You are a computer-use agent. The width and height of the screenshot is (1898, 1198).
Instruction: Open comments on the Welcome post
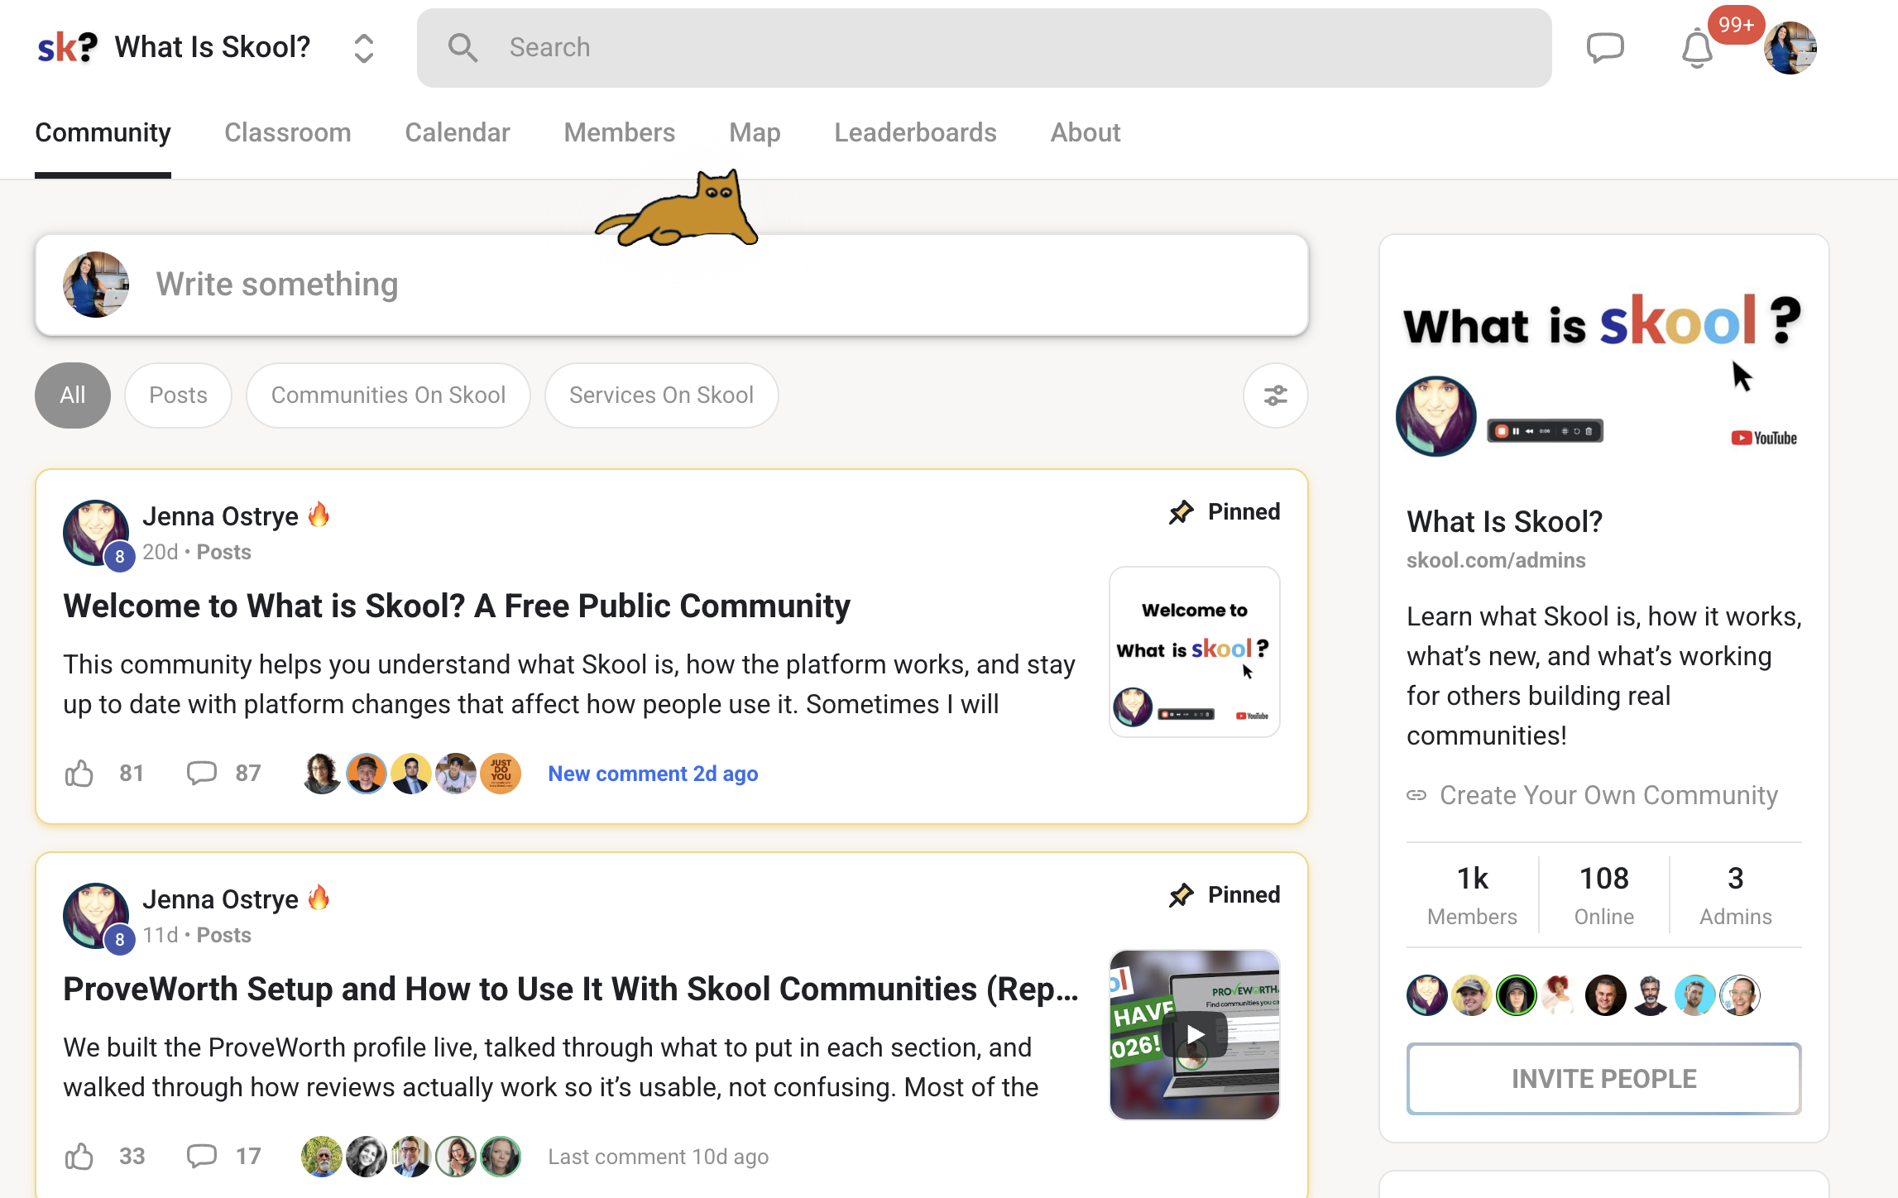pos(201,774)
